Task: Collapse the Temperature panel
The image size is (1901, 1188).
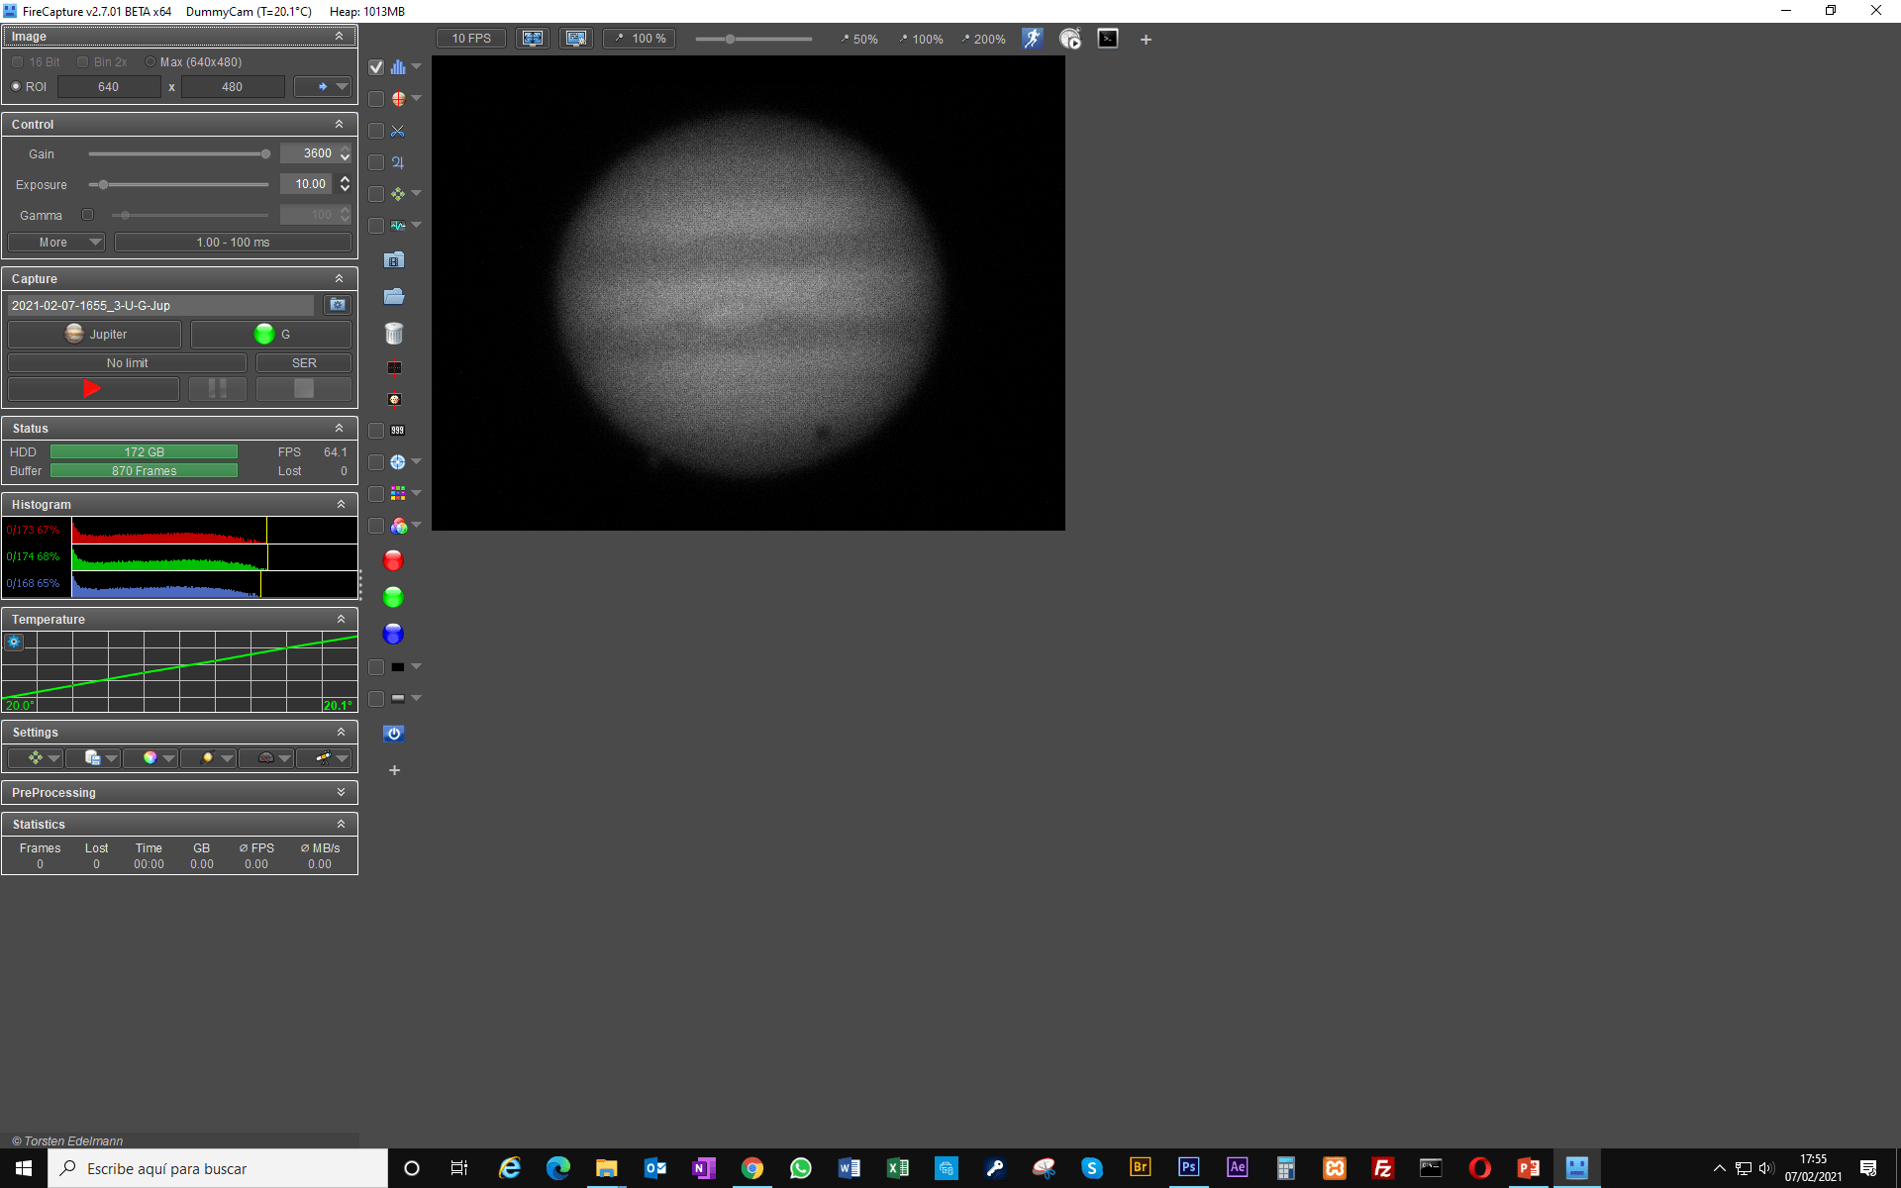Action: click(x=341, y=619)
